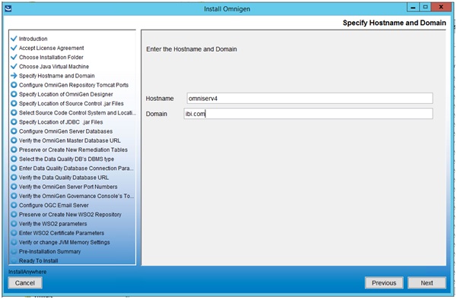The image size is (457, 299).
Task: Click circle icon beside Configure OmniGen Server Databases
Action: pyautogui.click(x=14, y=131)
